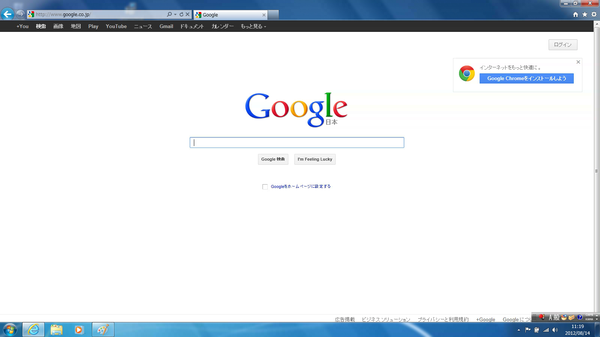Click the browser Forward arrow button
Screen dimensions: 600x337
pos(20,14)
